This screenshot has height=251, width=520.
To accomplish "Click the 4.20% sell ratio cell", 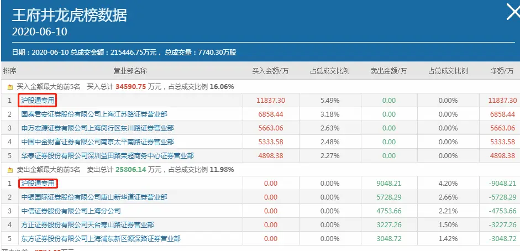I will [x=448, y=184].
